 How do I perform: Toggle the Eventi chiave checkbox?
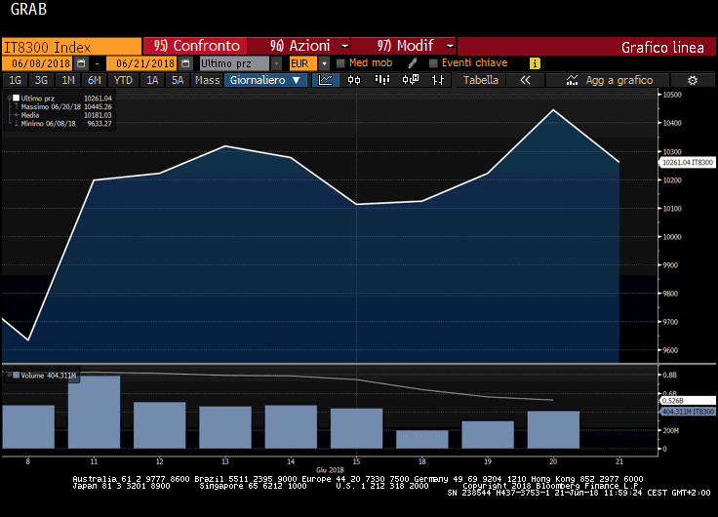click(x=432, y=63)
